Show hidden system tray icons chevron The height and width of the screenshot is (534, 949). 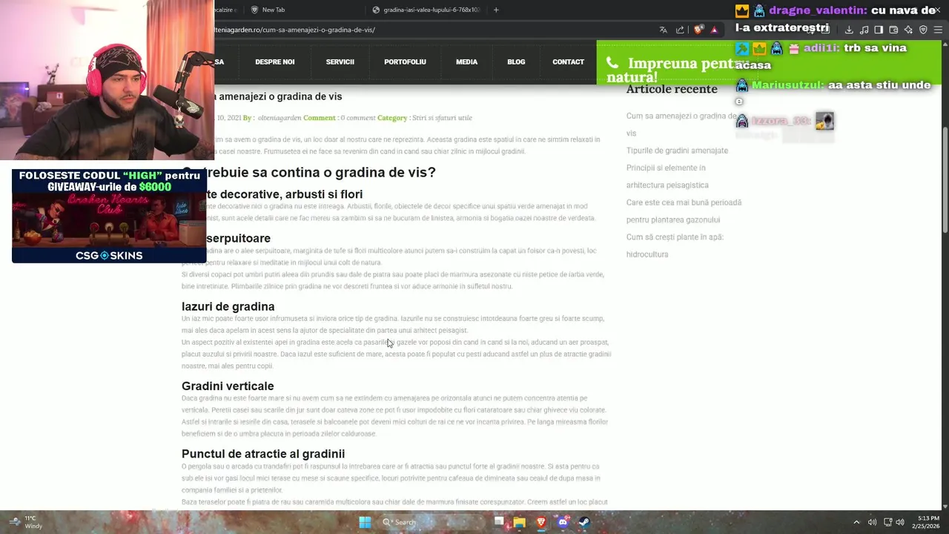[856, 522]
